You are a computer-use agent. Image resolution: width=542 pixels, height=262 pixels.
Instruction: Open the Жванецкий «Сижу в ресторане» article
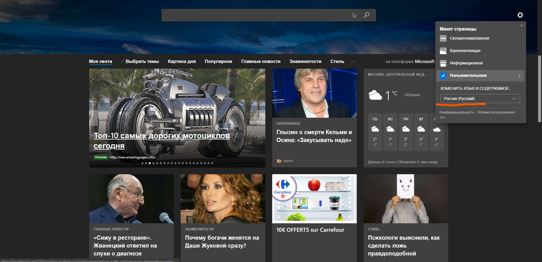125,245
